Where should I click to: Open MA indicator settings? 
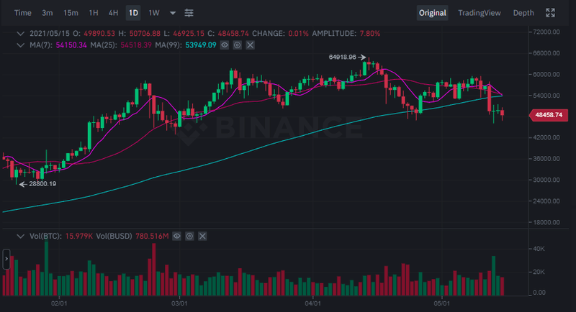237,45
